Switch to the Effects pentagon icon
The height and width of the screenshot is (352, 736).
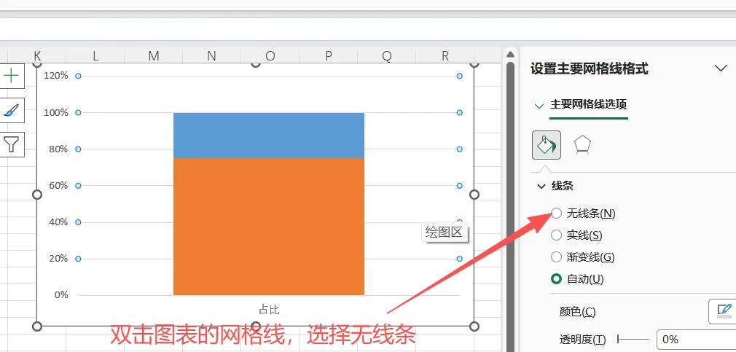pyautogui.click(x=582, y=145)
